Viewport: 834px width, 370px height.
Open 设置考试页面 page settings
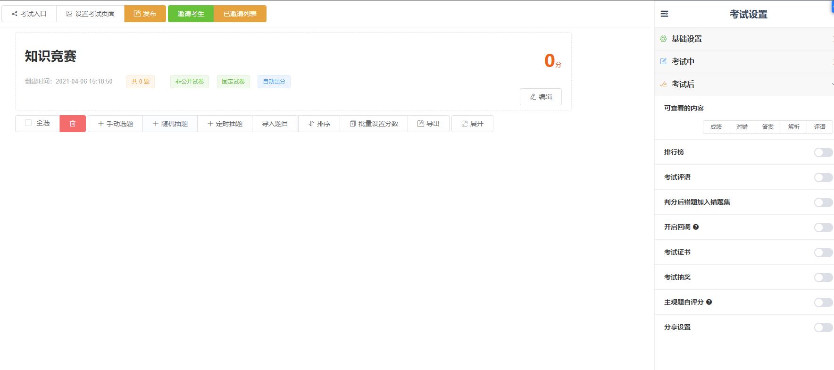pyautogui.click(x=90, y=14)
